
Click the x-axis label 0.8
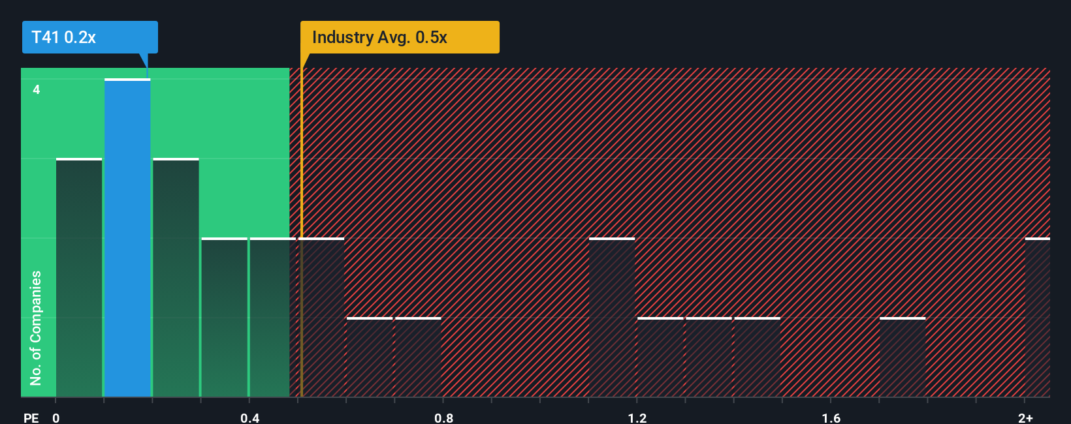(x=444, y=417)
